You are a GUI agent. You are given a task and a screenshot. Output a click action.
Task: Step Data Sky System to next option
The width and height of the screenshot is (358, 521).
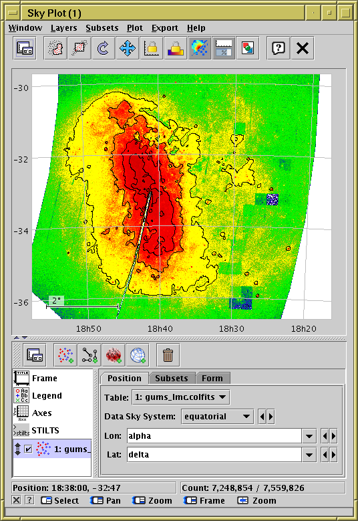pyautogui.click(x=271, y=417)
